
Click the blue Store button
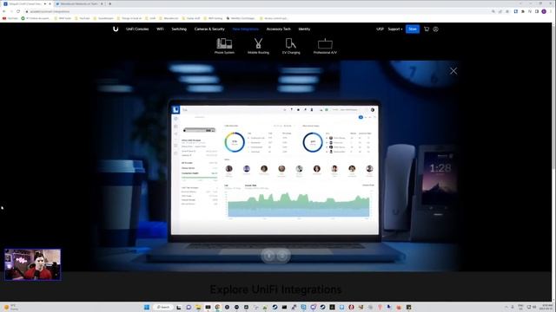click(x=413, y=29)
